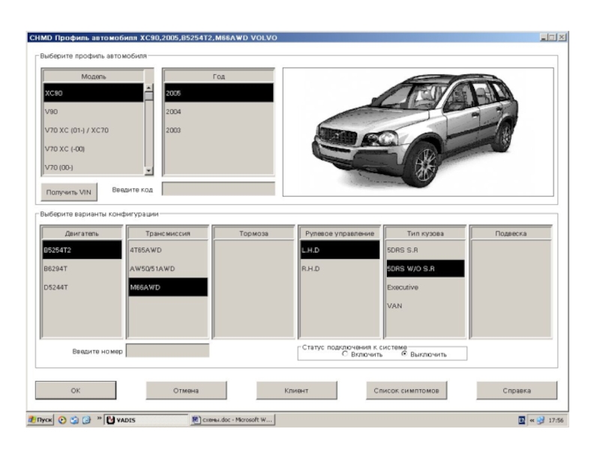600x450 pixels.
Task: Select the Выключить radio button
Action: [x=404, y=354]
